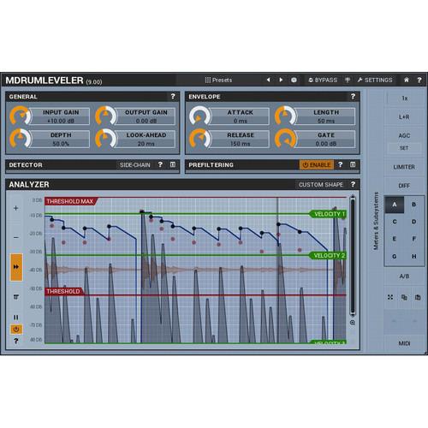Edit the DEPTH 50.0% value

[x=61, y=144]
